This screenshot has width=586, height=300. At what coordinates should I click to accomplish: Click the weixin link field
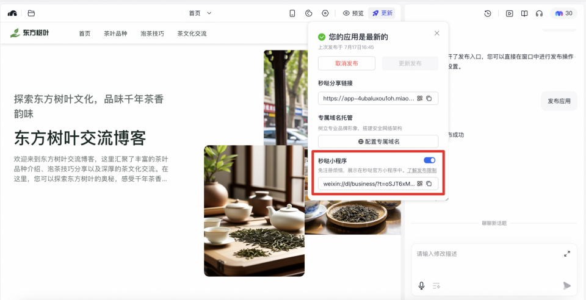(378, 184)
